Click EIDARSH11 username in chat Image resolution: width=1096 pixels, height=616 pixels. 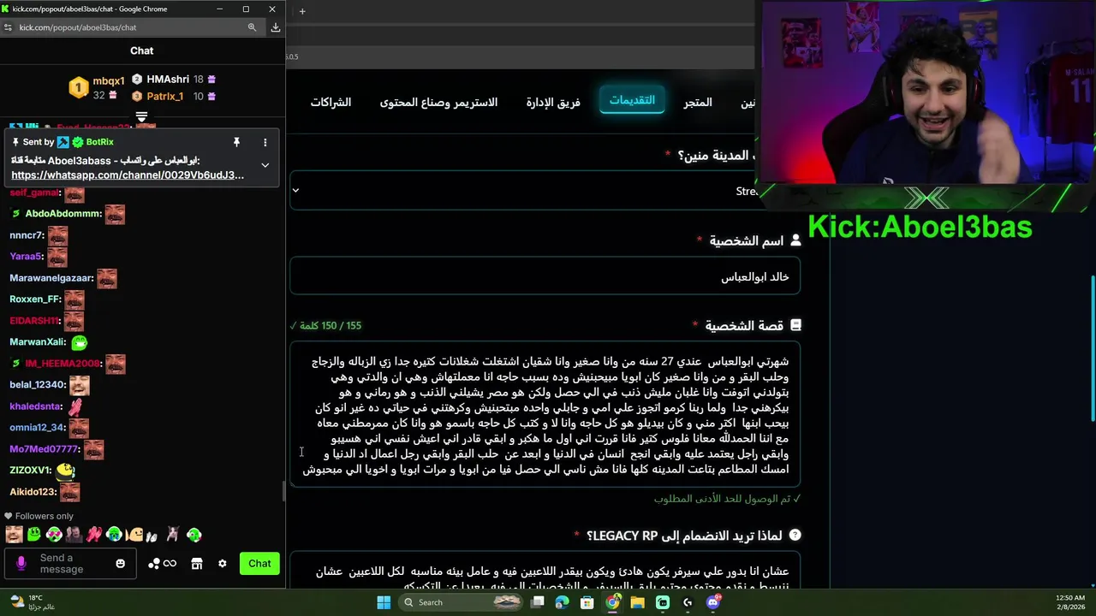(x=34, y=321)
